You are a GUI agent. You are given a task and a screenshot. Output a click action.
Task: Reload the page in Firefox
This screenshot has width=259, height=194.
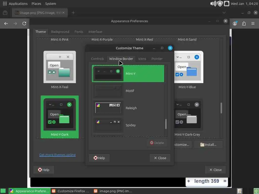coord(24,23)
